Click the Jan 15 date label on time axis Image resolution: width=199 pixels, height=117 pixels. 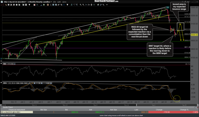coord(103,102)
